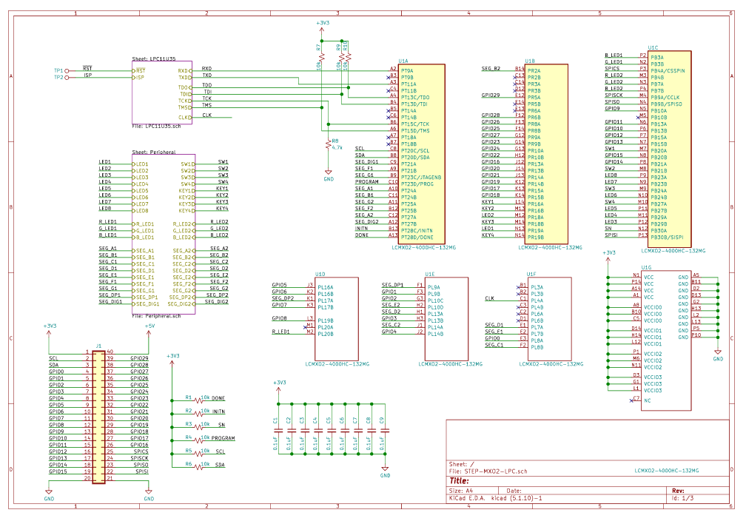Click resistor R1 on the DONE line
The height and width of the screenshot is (524, 746).
(x=198, y=398)
